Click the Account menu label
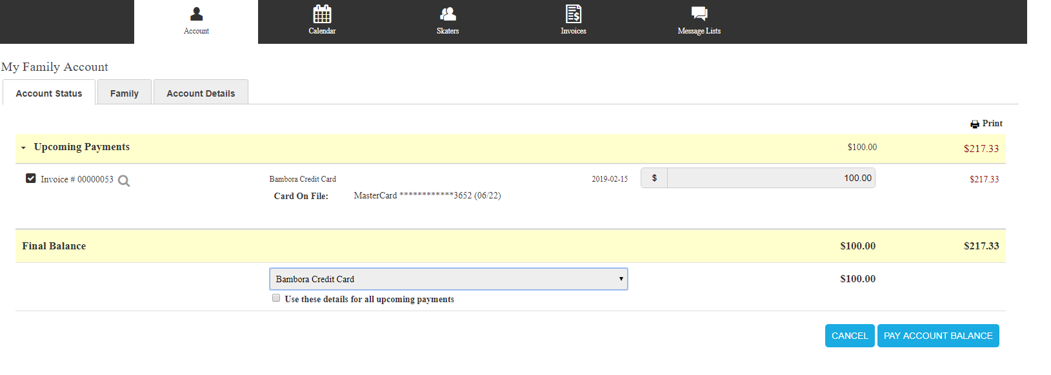The height and width of the screenshot is (375, 1051). pos(196,31)
